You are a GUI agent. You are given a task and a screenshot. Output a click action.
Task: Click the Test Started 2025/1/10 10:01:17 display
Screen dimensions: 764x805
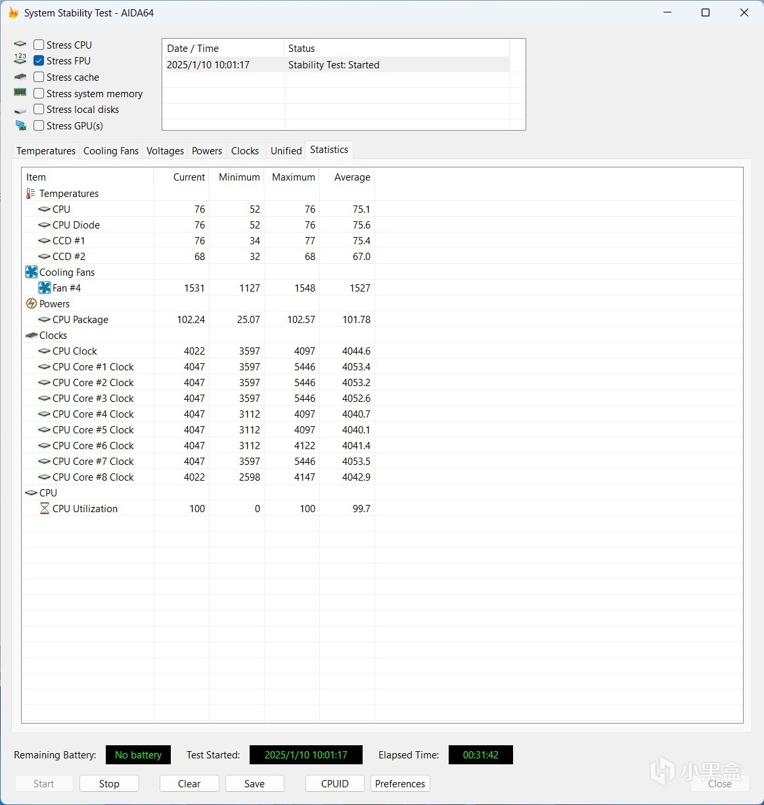pyautogui.click(x=306, y=754)
